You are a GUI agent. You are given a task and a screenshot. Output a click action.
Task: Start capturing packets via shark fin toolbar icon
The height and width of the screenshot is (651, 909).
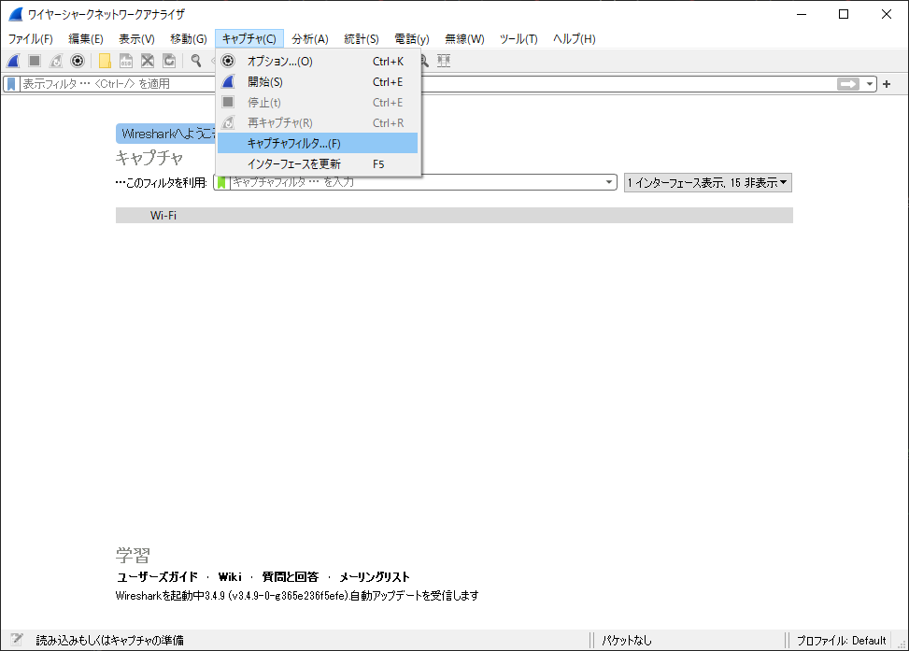[13, 61]
